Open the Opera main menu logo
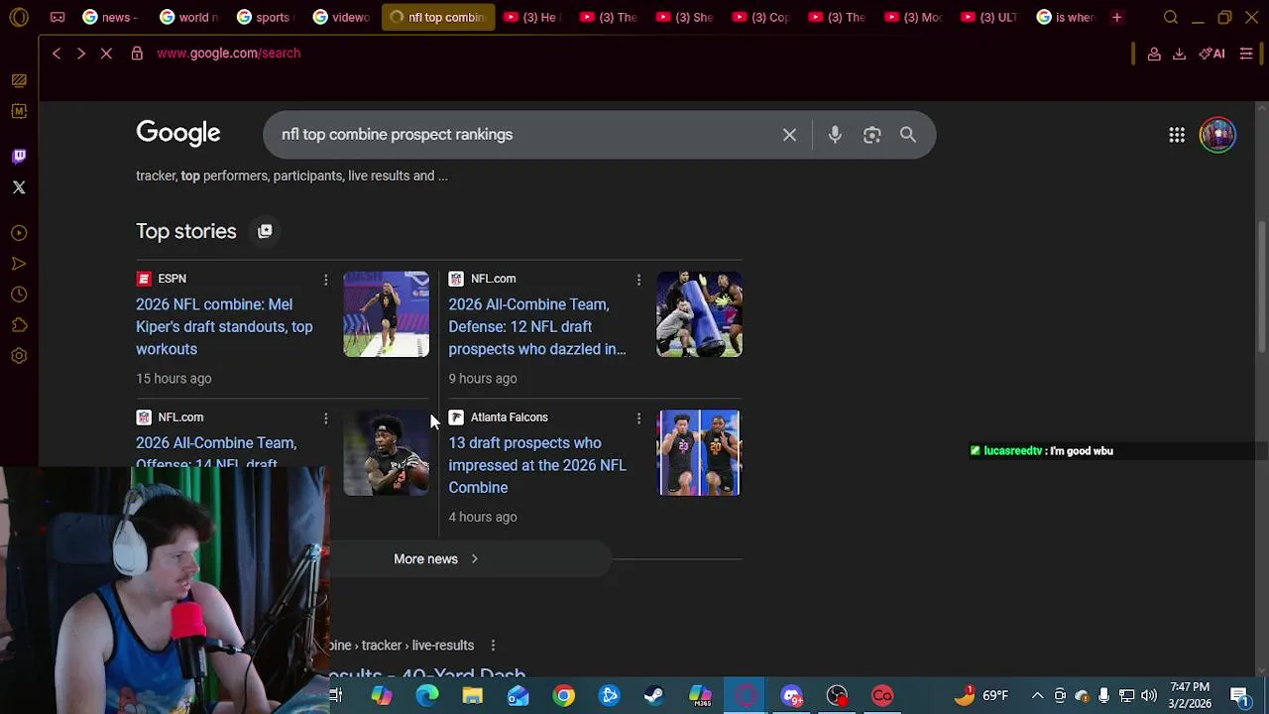Viewport: 1269px width, 714px height. [19, 17]
